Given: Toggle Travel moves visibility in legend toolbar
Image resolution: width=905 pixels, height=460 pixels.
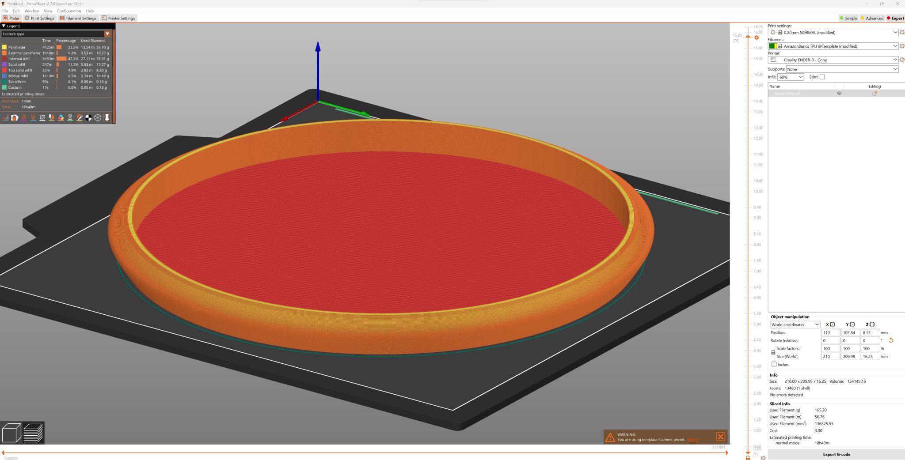Looking at the screenshot, I should (x=6, y=117).
